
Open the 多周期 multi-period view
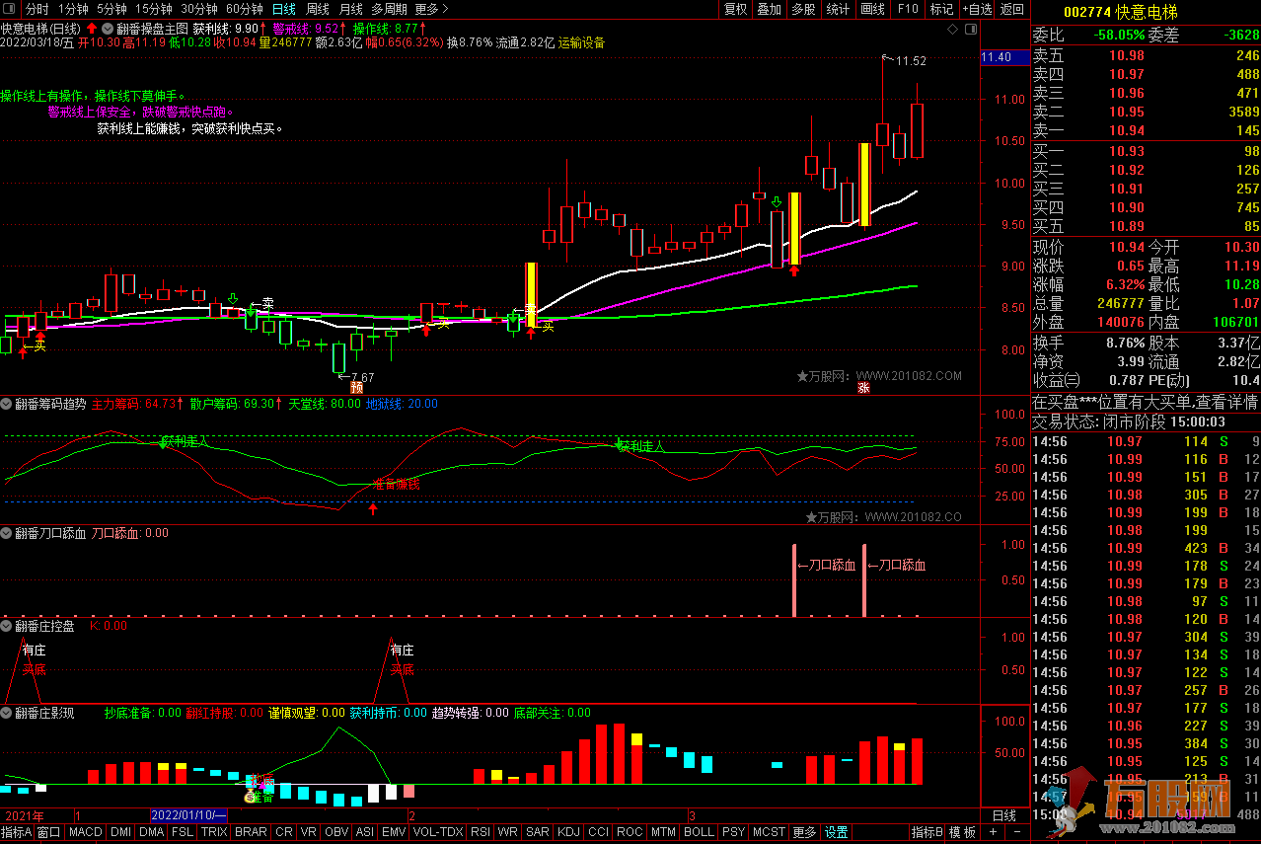tap(389, 9)
